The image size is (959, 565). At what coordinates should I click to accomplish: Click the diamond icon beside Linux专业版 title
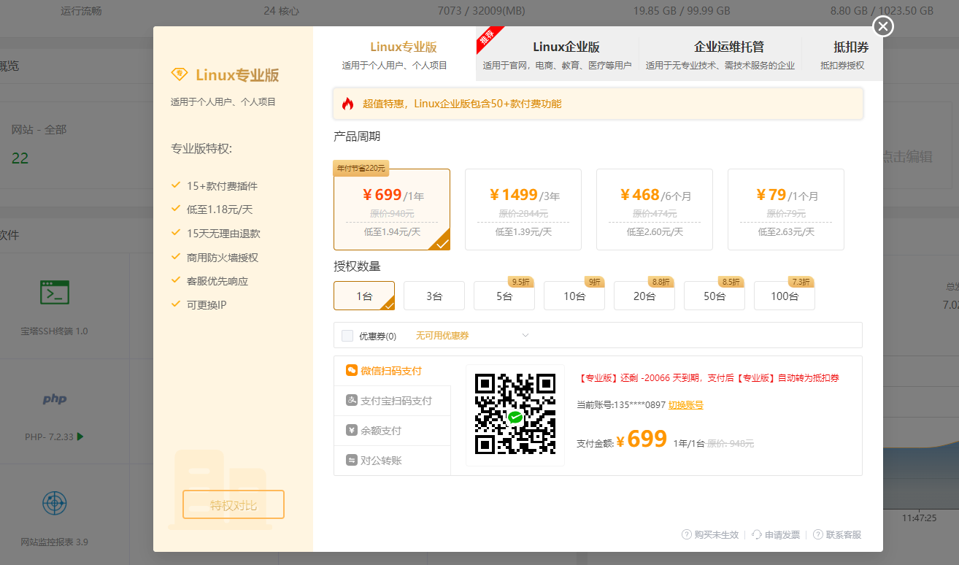(x=180, y=74)
